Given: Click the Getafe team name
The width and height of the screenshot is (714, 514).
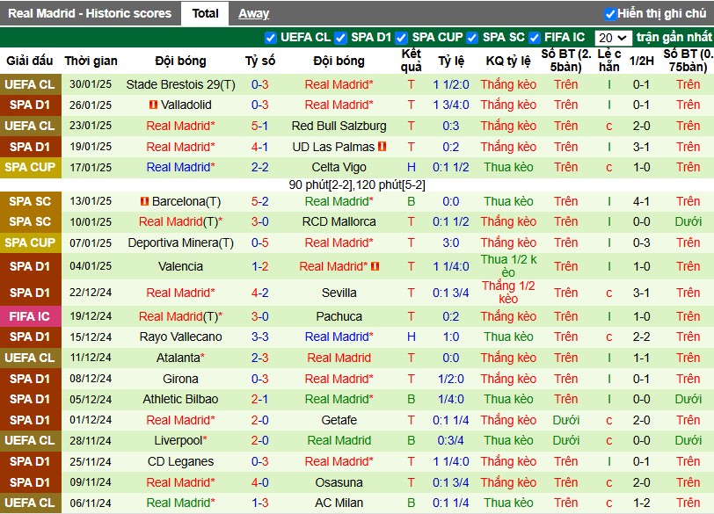Looking at the screenshot, I should [x=339, y=420].
